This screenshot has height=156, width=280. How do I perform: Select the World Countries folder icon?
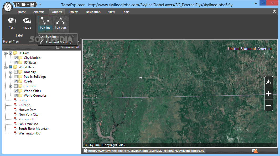[x=20, y=96]
